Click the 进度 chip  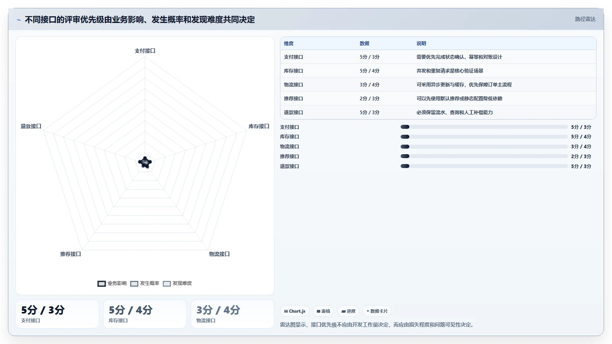(x=348, y=311)
